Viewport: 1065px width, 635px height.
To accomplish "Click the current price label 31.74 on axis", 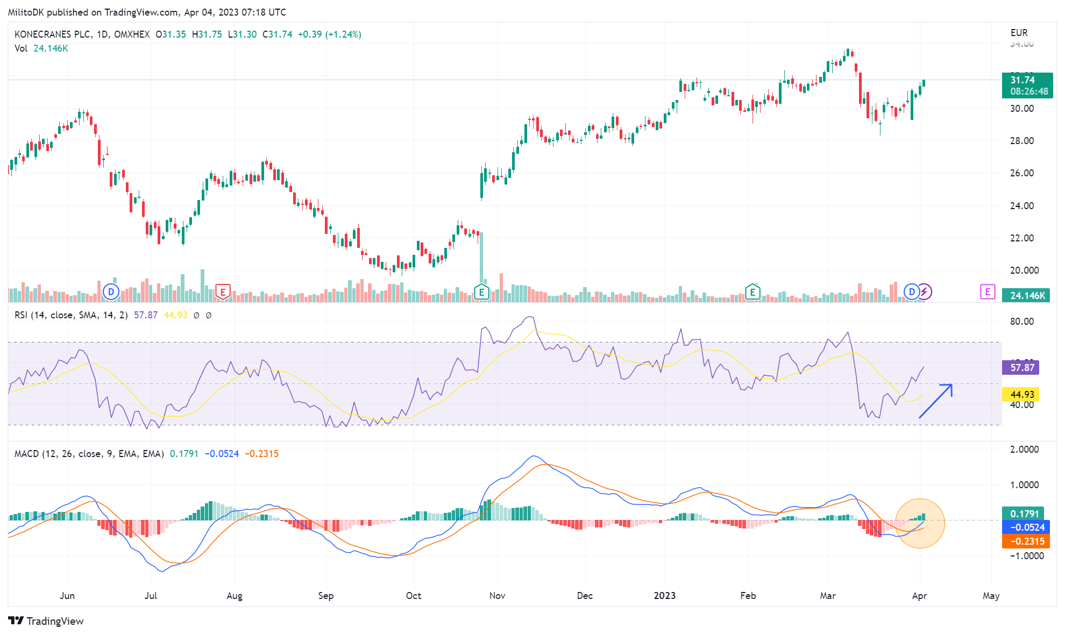I will click(x=1027, y=85).
